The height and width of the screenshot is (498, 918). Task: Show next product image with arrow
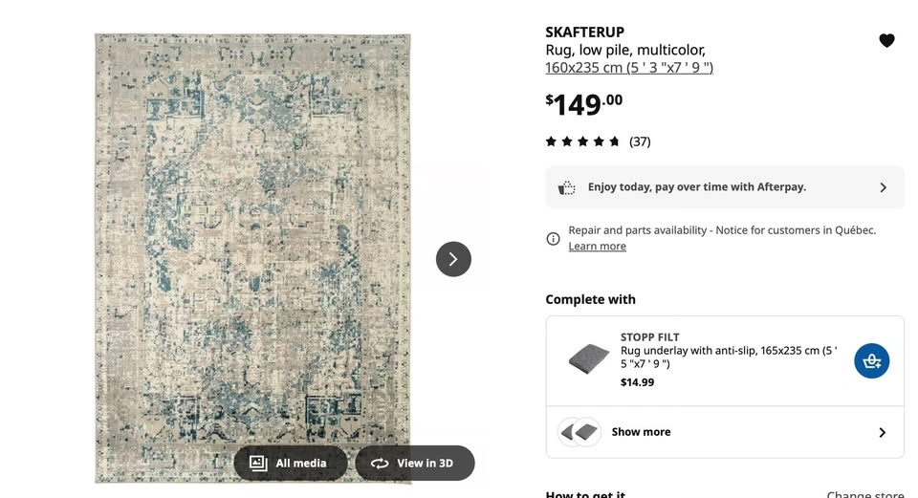click(453, 259)
